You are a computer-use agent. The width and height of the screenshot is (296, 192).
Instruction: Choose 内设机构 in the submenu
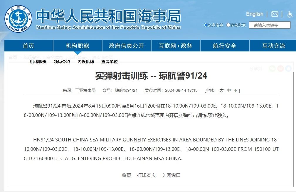click(x=86, y=62)
